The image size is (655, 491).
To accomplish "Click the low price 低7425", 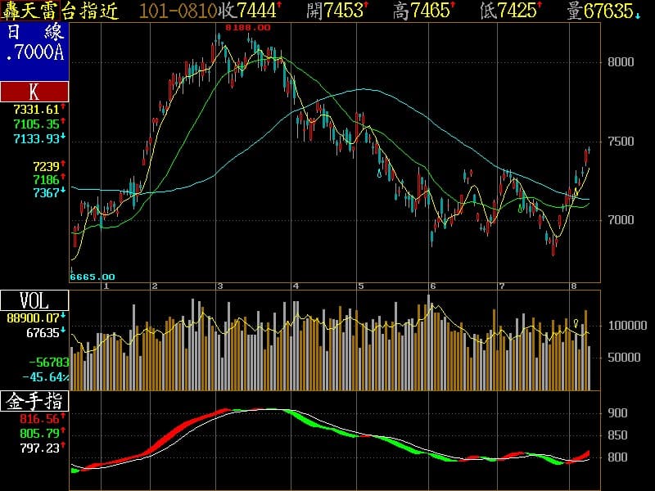I will click(x=511, y=11).
